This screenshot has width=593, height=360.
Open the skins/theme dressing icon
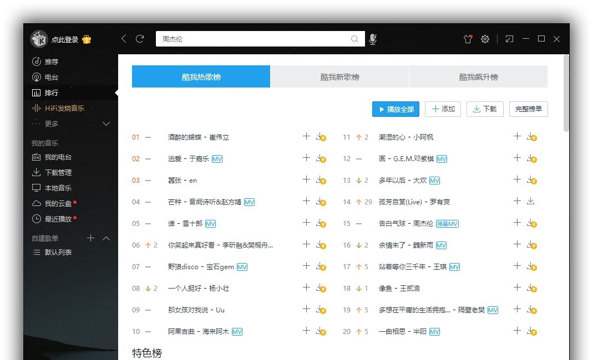click(x=467, y=39)
